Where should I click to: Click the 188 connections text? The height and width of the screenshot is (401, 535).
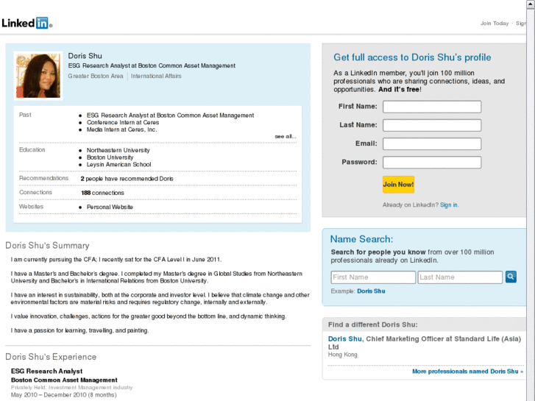tap(102, 193)
